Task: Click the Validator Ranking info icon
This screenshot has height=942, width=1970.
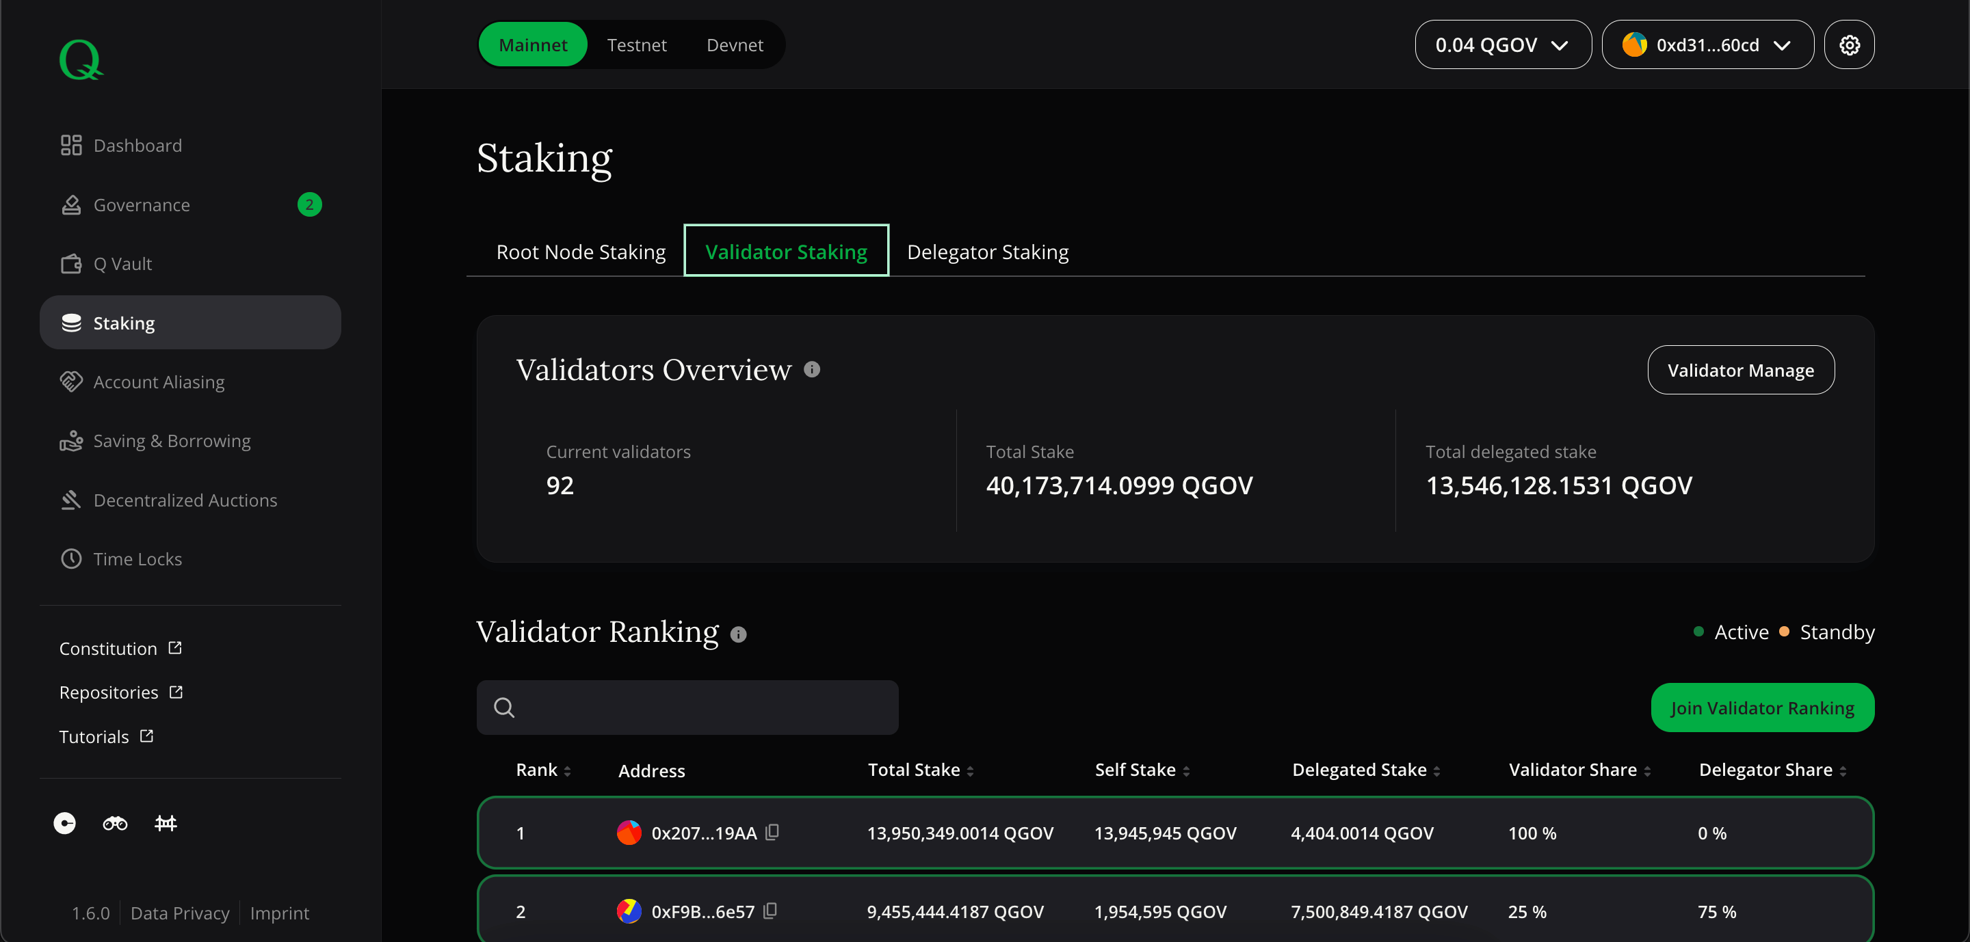Action: click(738, 634)
